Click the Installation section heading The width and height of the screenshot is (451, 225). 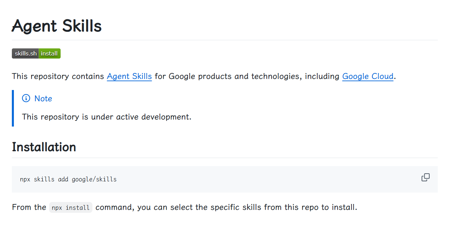pos(44,147)
